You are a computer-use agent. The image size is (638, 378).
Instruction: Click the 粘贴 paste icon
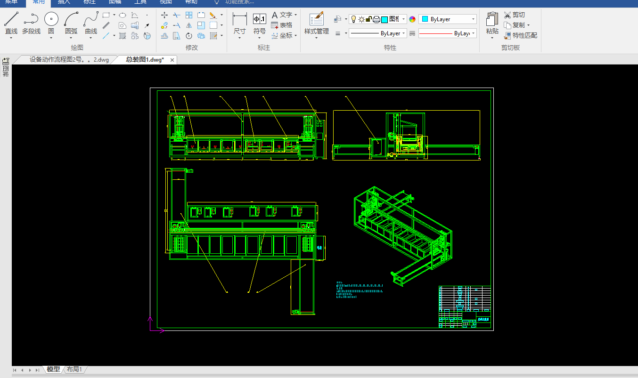coord(492,20)
